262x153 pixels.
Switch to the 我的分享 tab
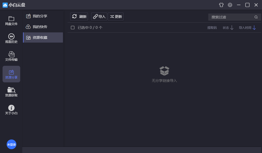pyautogui.click(x=40, y=16)
